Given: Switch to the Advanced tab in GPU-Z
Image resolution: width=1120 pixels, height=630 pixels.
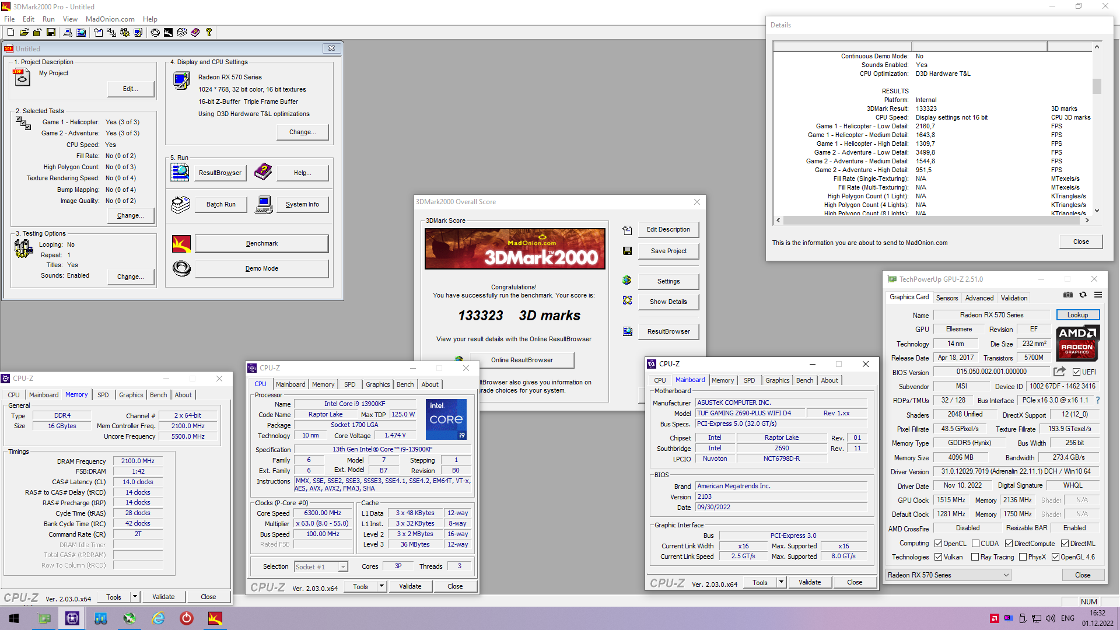Looking at the screenshot, I should pyautogui.click(x=979, y=297).
